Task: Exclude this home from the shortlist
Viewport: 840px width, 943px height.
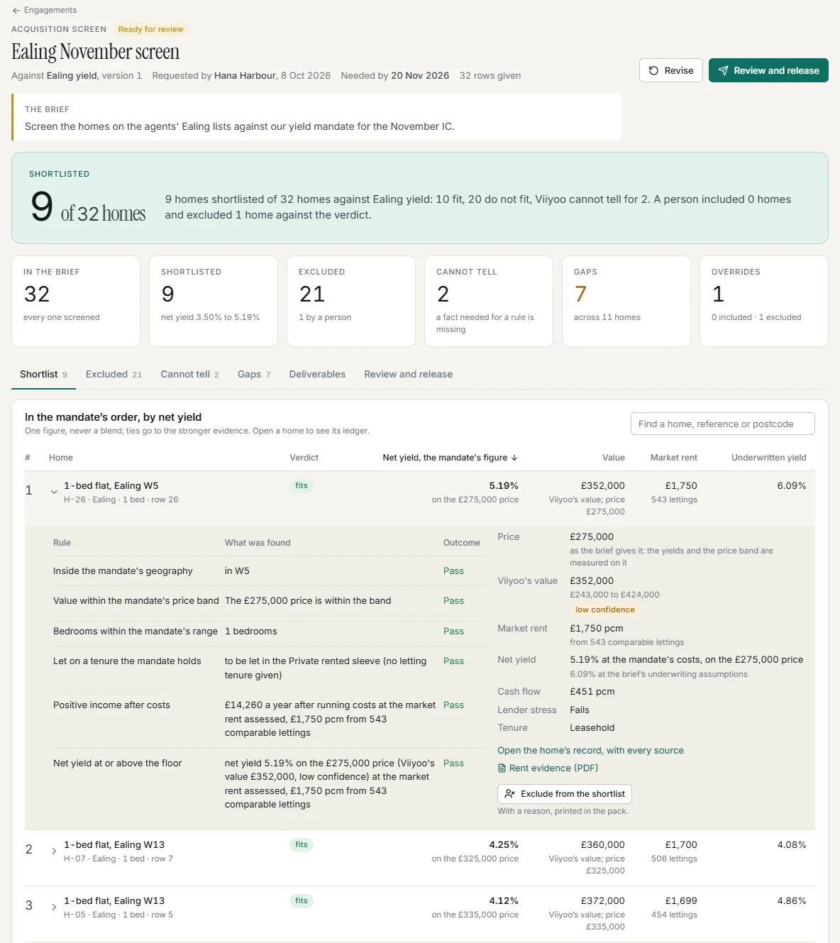Action: tap(565, 794)
